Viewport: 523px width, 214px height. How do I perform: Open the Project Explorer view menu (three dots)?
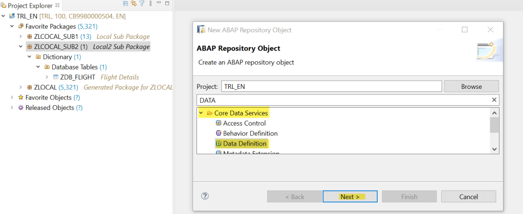point(149,4)
